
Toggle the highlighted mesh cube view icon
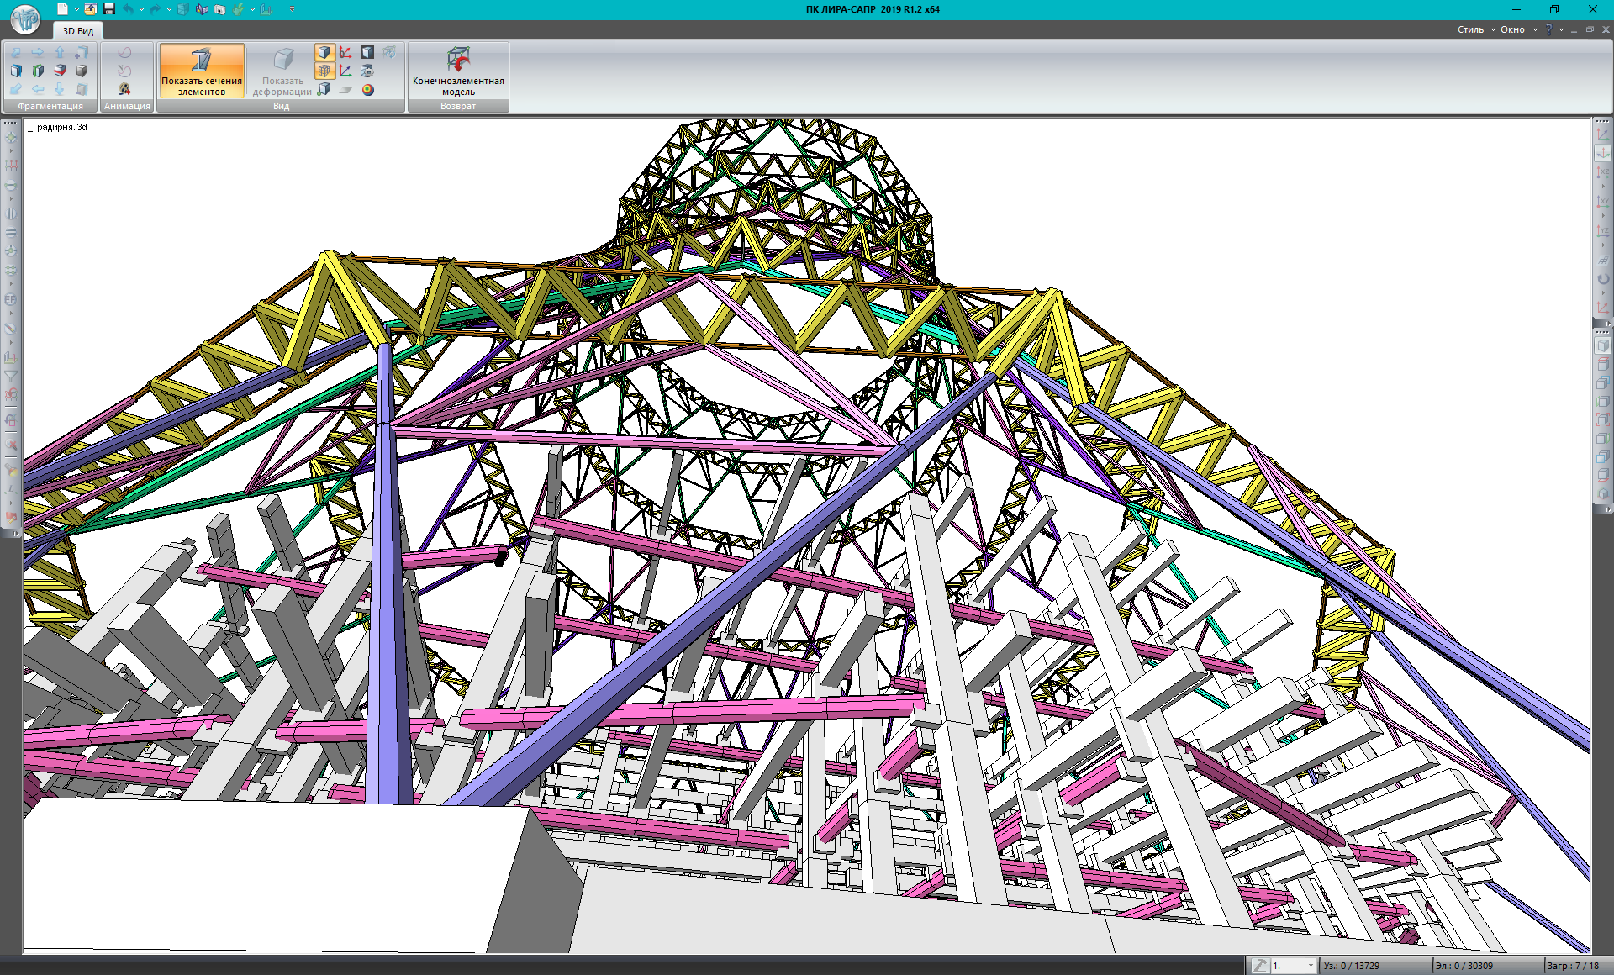click(324, 71)
